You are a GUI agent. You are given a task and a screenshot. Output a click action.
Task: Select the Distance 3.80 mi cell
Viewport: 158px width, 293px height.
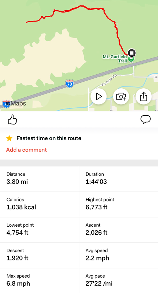coord(39,179)
